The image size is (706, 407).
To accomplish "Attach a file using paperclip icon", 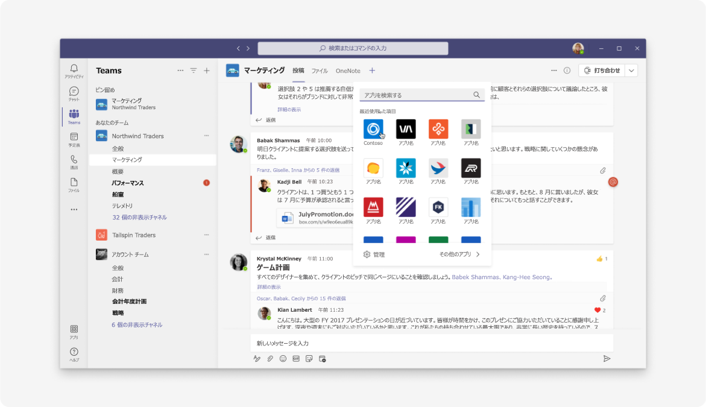I will 270,359.
